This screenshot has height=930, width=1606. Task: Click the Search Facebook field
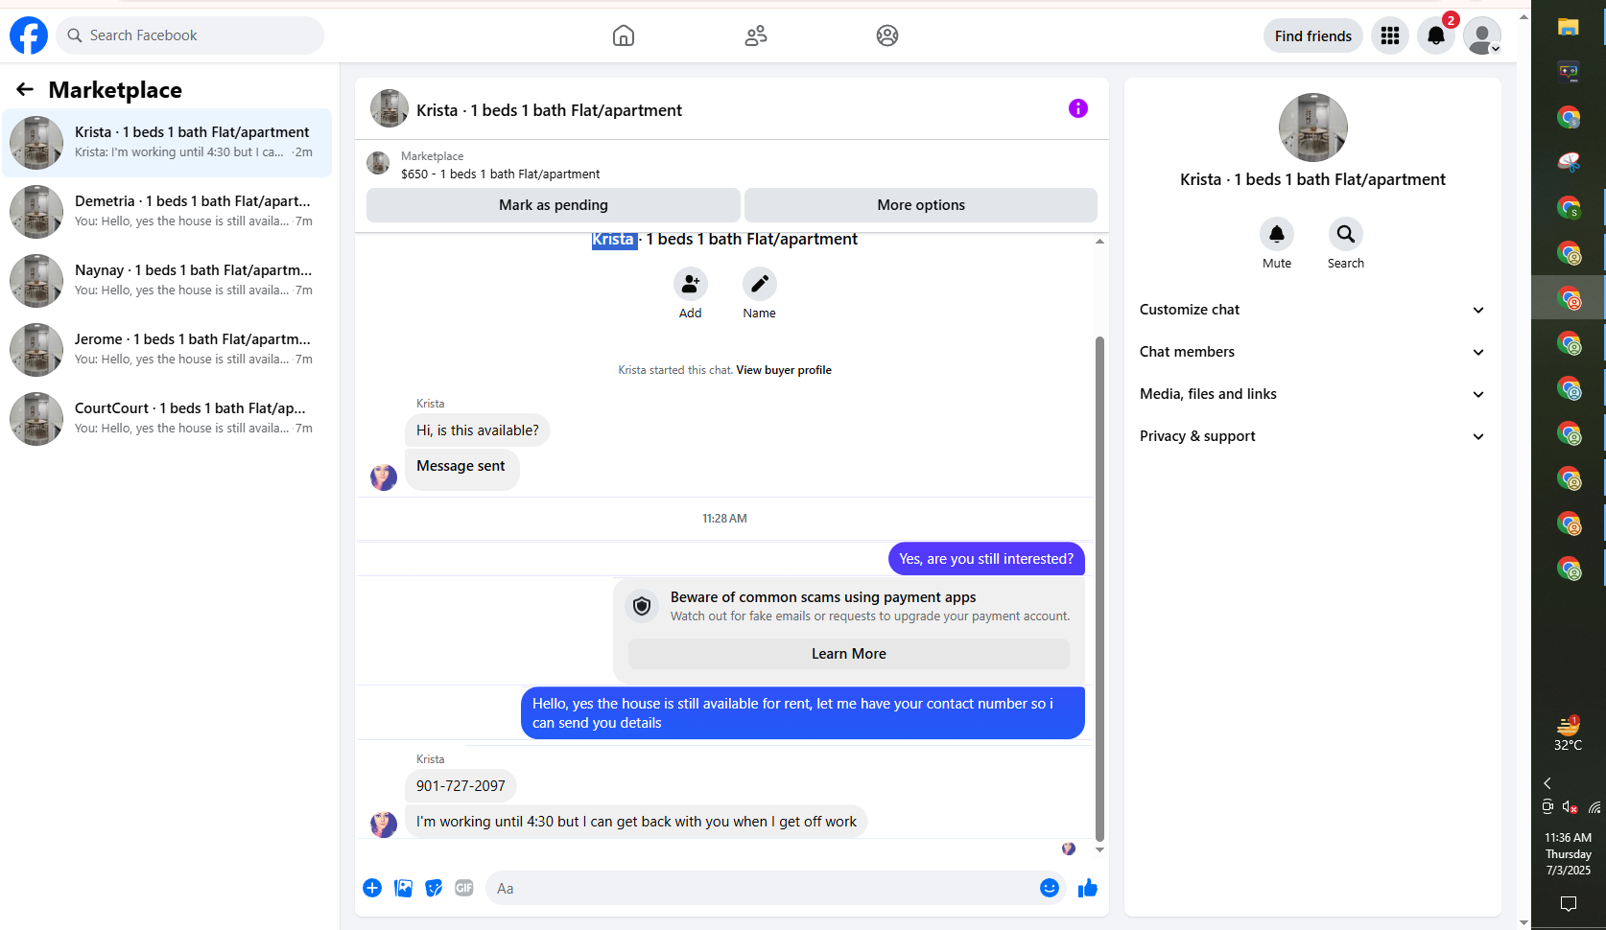tap(190, 35)
